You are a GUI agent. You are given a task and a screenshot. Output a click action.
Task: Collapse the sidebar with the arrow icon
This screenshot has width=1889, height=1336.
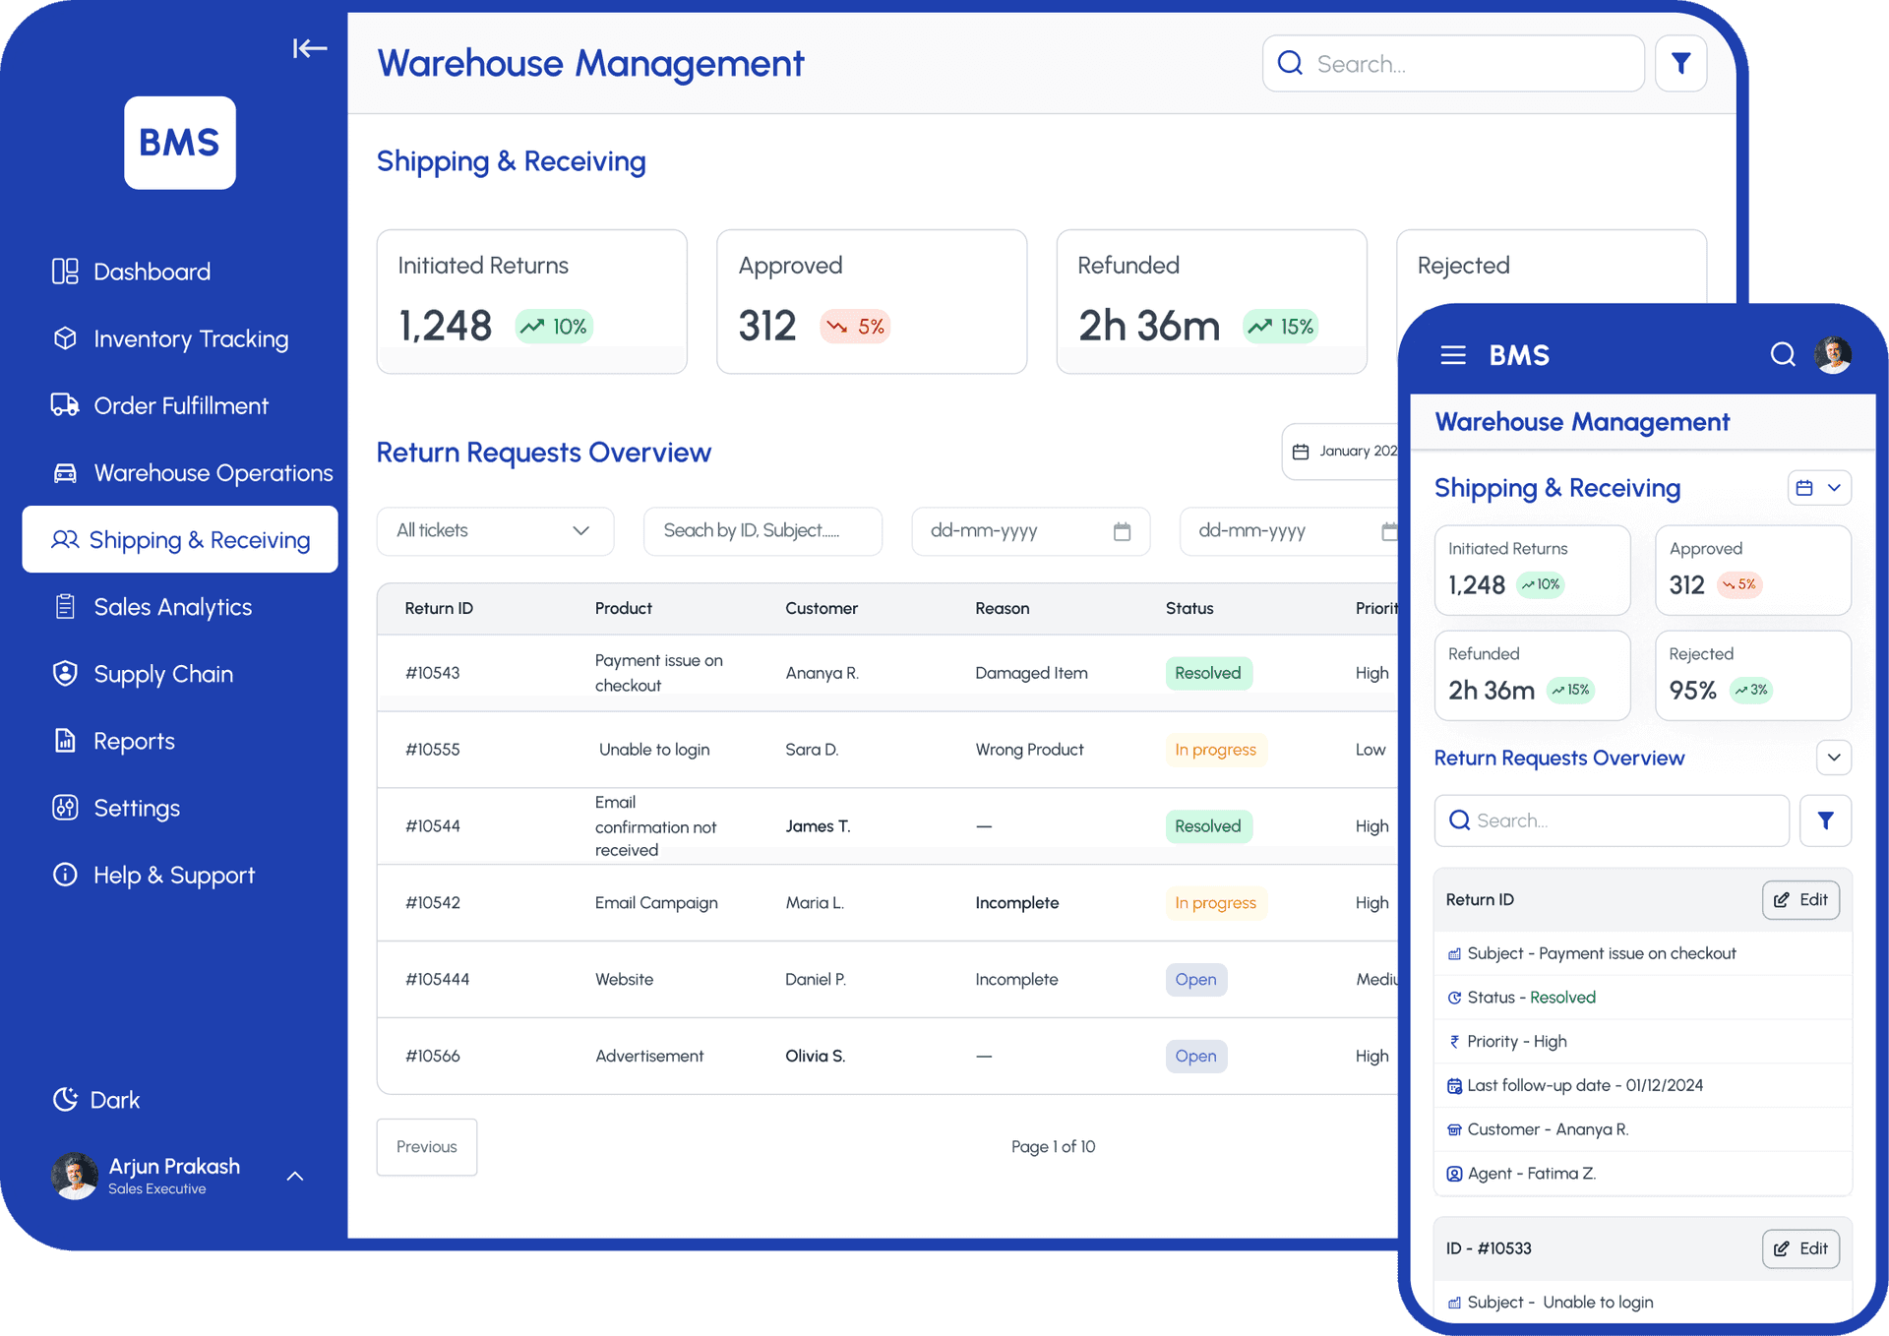[309, 48]
